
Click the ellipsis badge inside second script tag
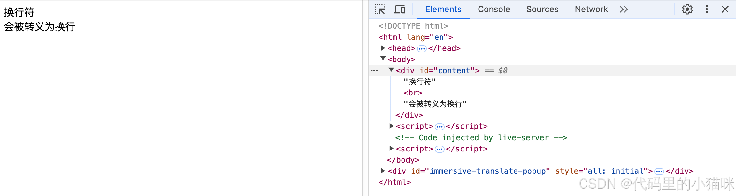pyautogui.click(x=440, y=149)
